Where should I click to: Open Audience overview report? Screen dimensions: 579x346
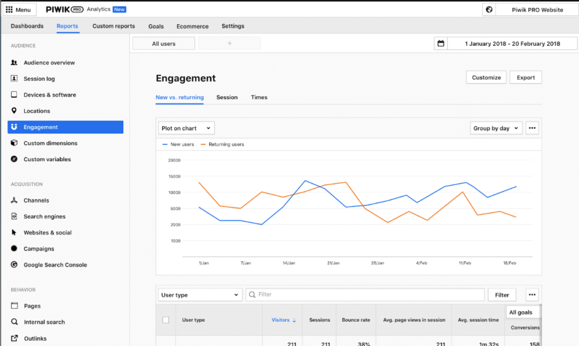coord(49,62)
